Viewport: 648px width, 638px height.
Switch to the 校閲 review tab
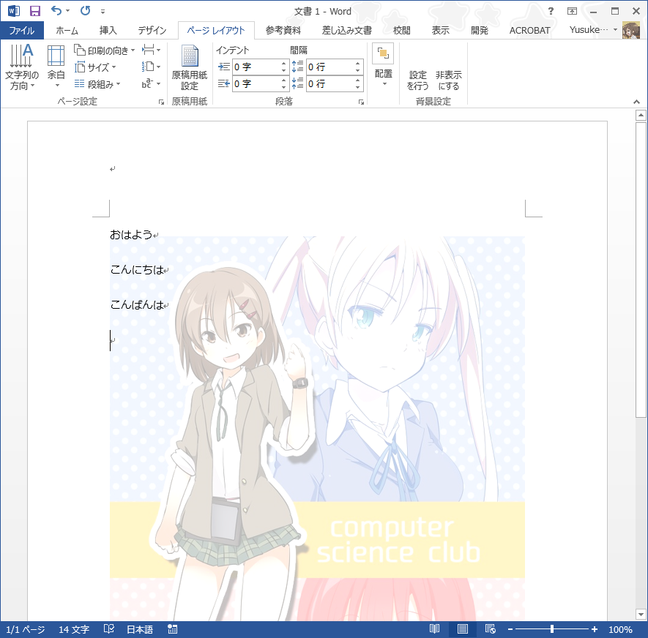click(401, 30)
